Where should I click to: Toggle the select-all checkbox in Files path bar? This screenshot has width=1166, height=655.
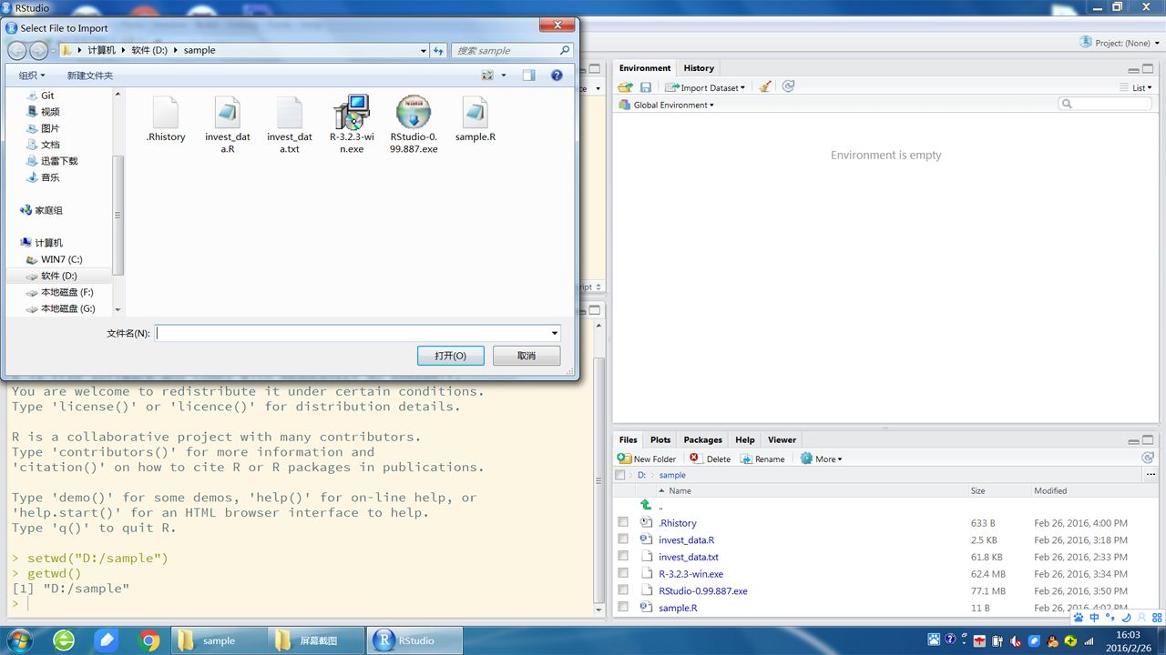point(620,475)
